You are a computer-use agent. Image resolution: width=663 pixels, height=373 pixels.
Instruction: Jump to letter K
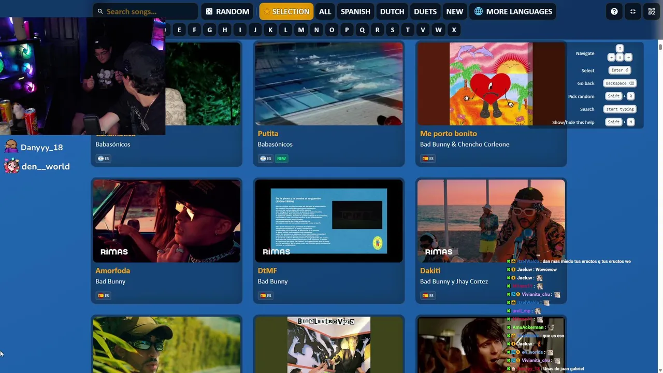pyautogui.click(x=270, y=30)
